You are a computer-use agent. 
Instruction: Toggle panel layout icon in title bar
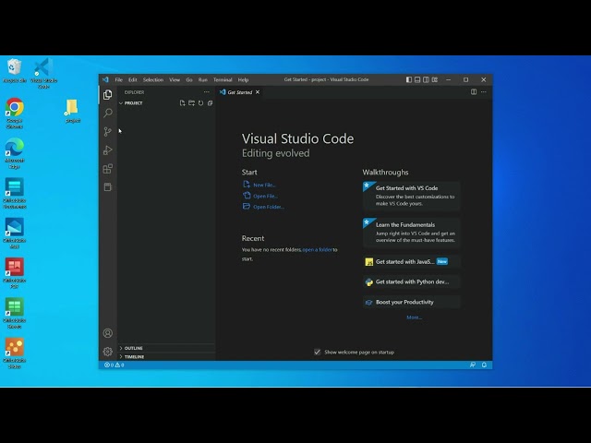(417, 79)
